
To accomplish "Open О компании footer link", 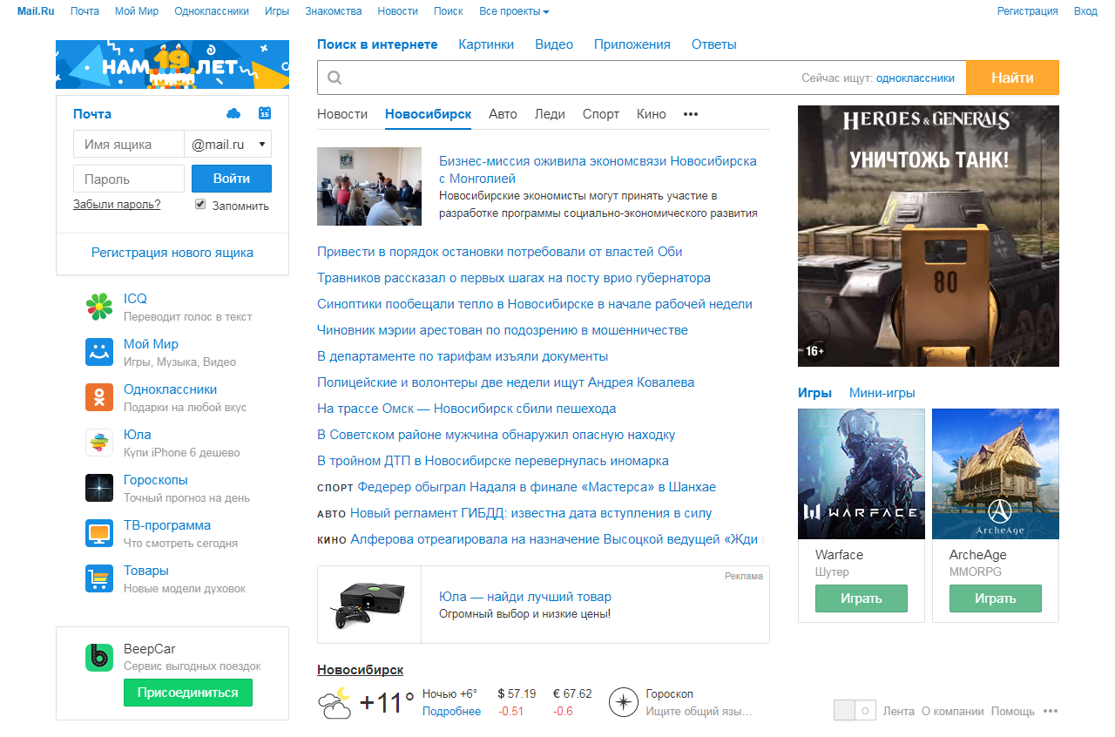I will (x=953, y=711).
